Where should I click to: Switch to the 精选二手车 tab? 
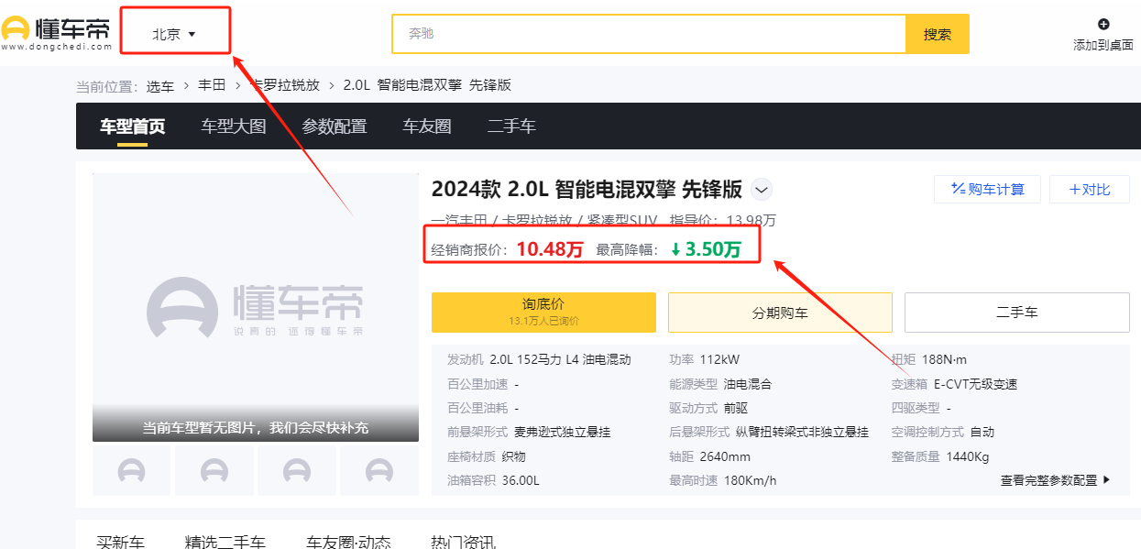pyautogui.click(x=225, y=541)
